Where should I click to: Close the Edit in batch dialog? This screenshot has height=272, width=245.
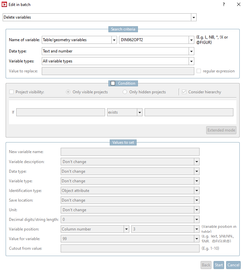pyautogui.click(x=239, y=5)
